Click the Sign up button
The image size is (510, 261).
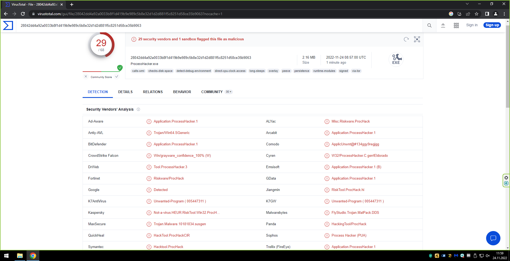[x=492, y=25]
